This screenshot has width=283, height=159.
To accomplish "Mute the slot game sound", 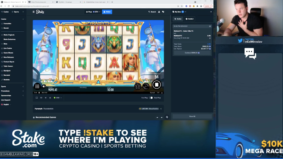I will 44,86.
